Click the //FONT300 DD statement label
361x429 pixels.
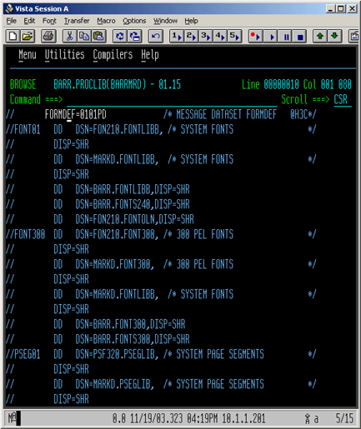pyautogui.click(x=25, y=235)
